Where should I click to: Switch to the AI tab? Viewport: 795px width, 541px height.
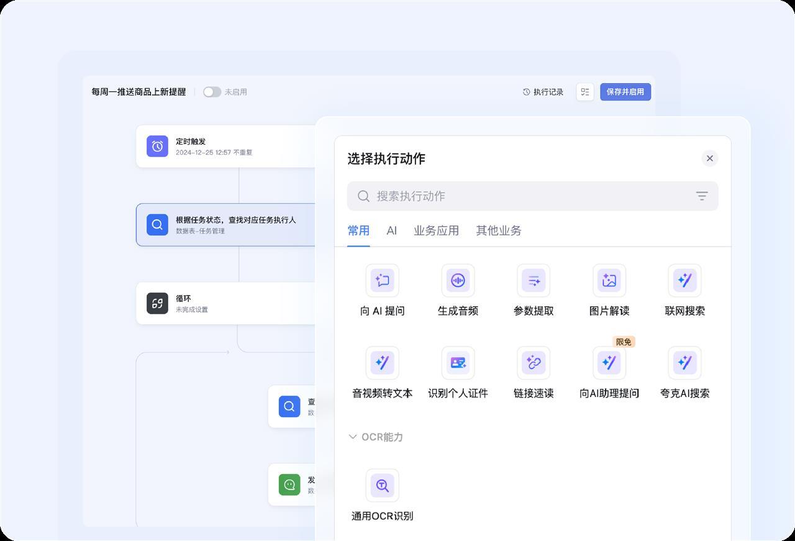pos(391,230)
